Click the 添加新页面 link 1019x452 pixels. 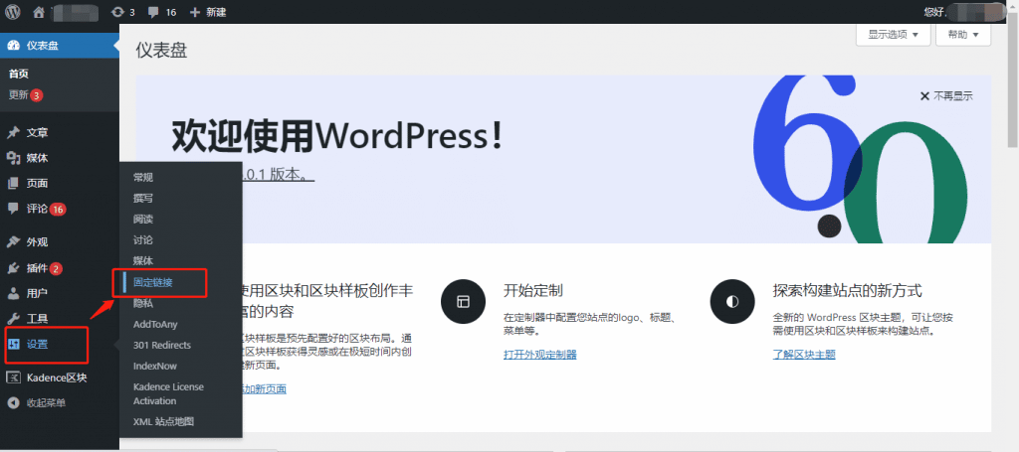pos(263,389)
